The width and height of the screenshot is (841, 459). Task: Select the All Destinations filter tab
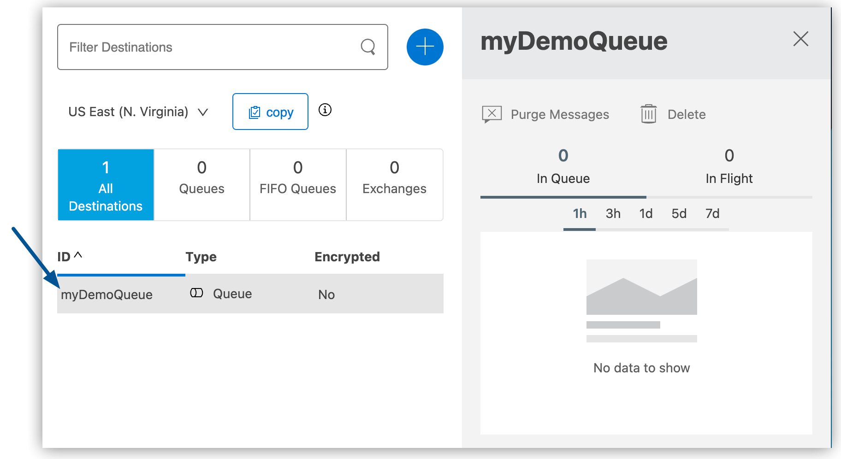(x=106, y=185)
